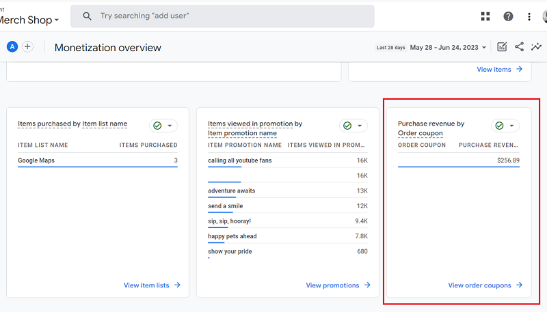
Task: Click 'Items viewed in promotion' metric in card title
Action: pos(250,124)
